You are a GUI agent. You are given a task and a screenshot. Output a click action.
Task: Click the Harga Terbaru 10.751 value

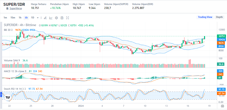click(35, 8)
